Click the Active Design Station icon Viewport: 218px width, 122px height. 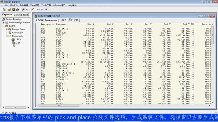point(6,22)
